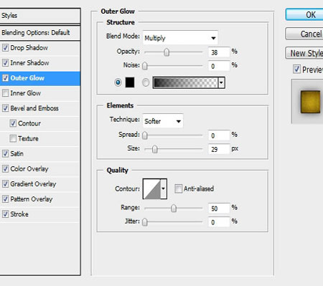Select the gradient glow radio button
The width and height of the screenshot is (323, 286).
click(x=146, y=82)
